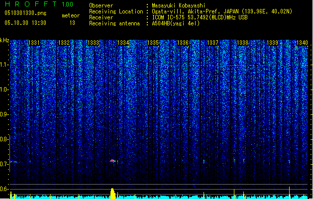This screenshot has width=313, height=199.
Task: Select the file name 0510301330.png
Action: pyautogui.click(x=25, y=13)
